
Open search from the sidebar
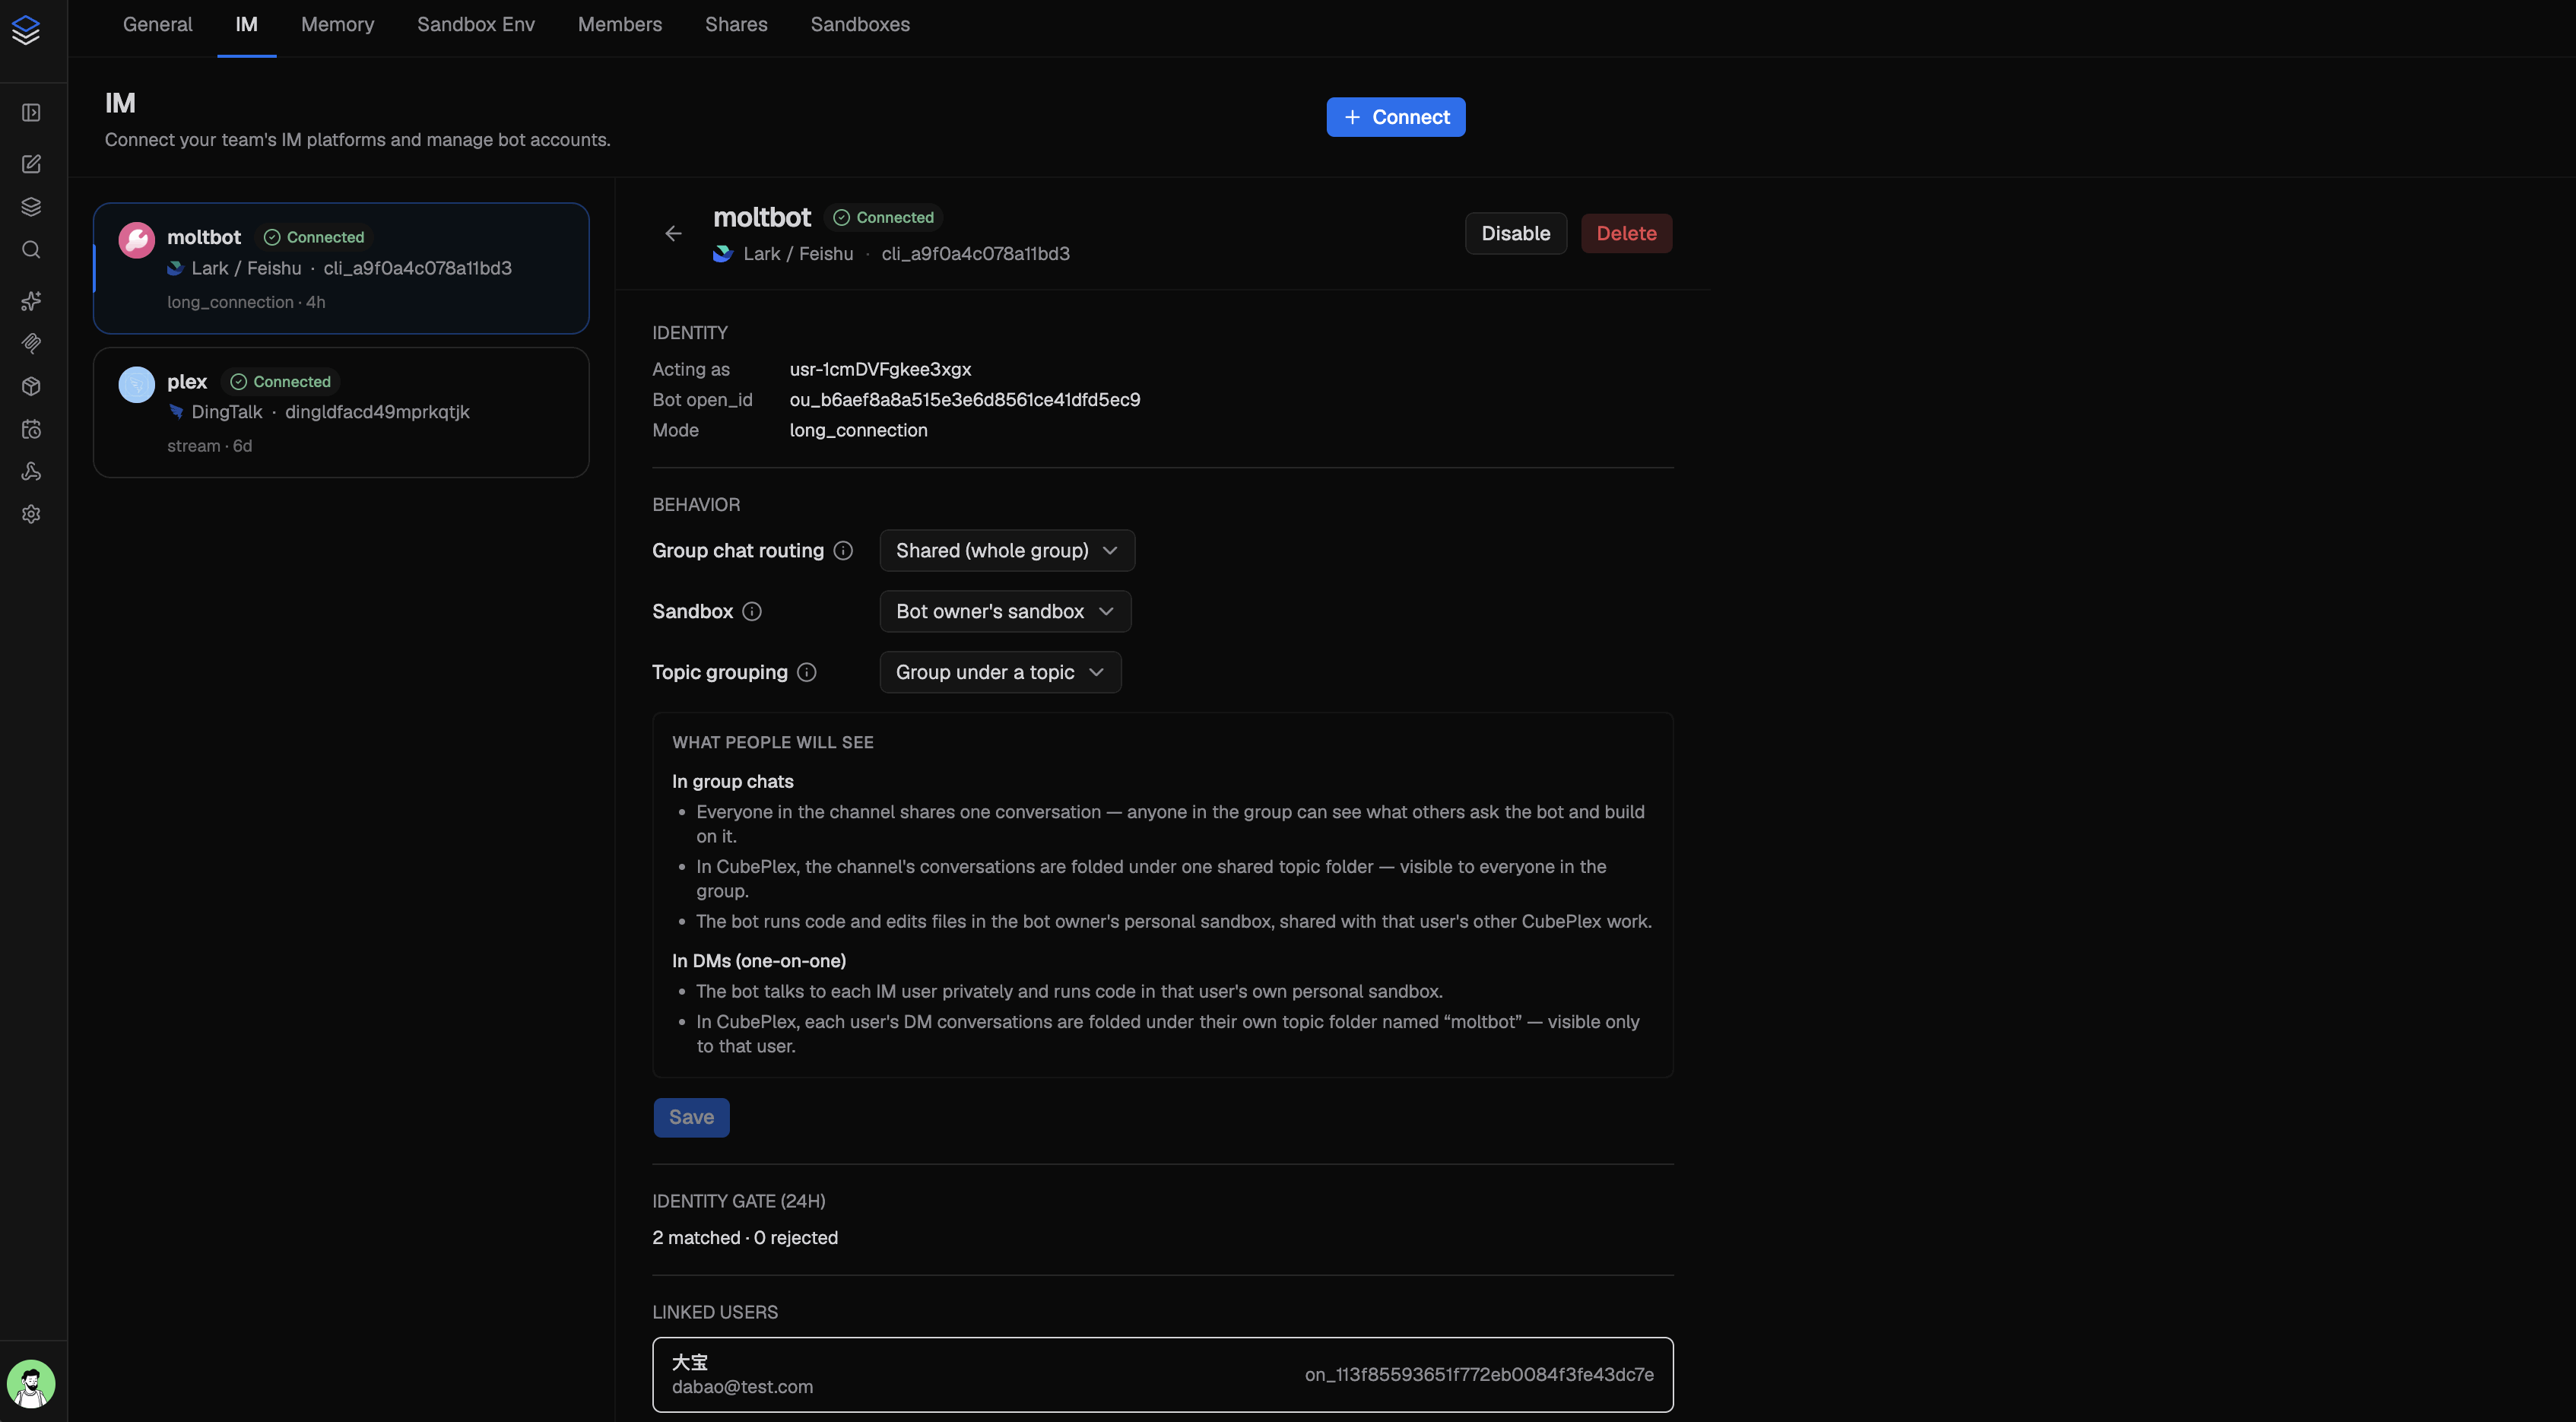pyautogui.click(x=31, y=249)
